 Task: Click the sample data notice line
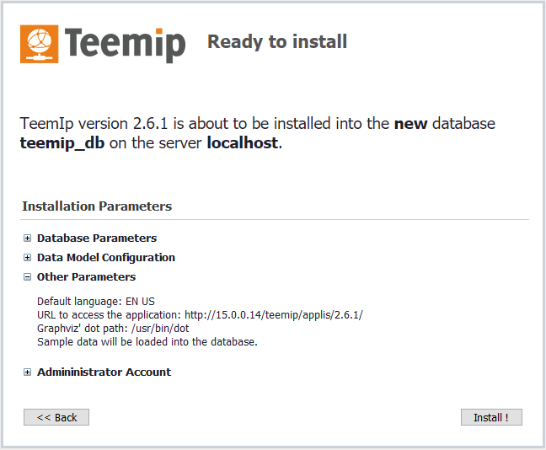pos(147,341)
